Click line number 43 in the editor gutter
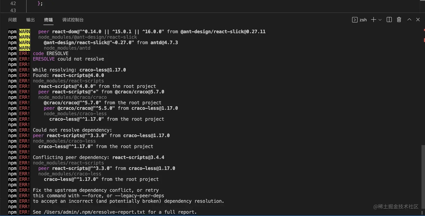Image resolution: width=425 pixels, height=216 pixels. pos(13,10)
